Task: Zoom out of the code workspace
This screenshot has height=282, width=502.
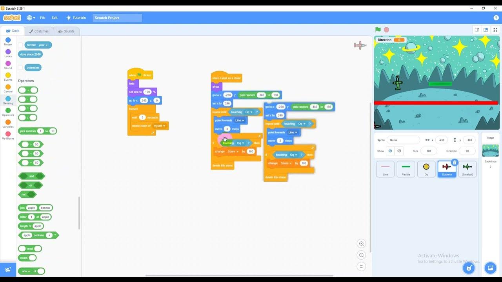Action: click(x=362, y=255)
